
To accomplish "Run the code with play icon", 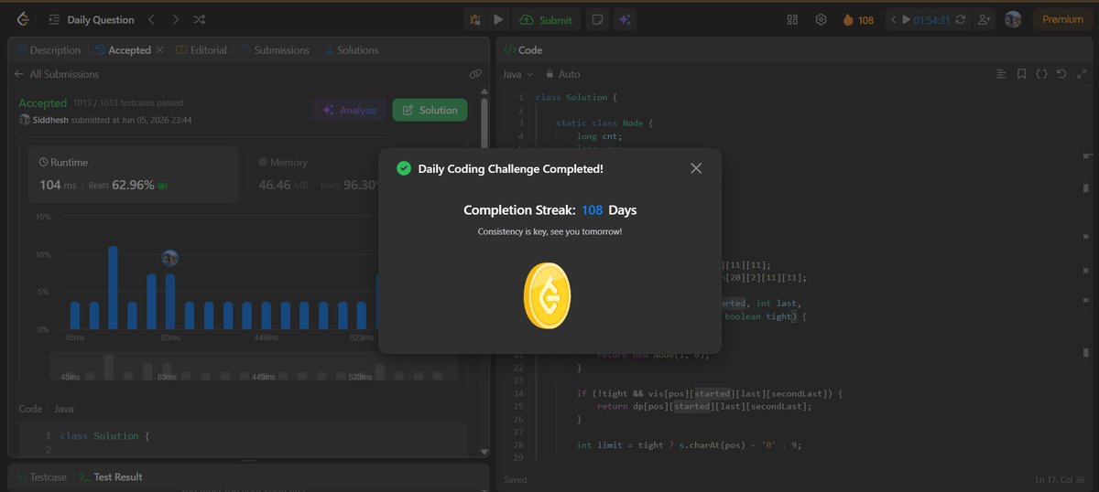I will click(x=498, y=19).
